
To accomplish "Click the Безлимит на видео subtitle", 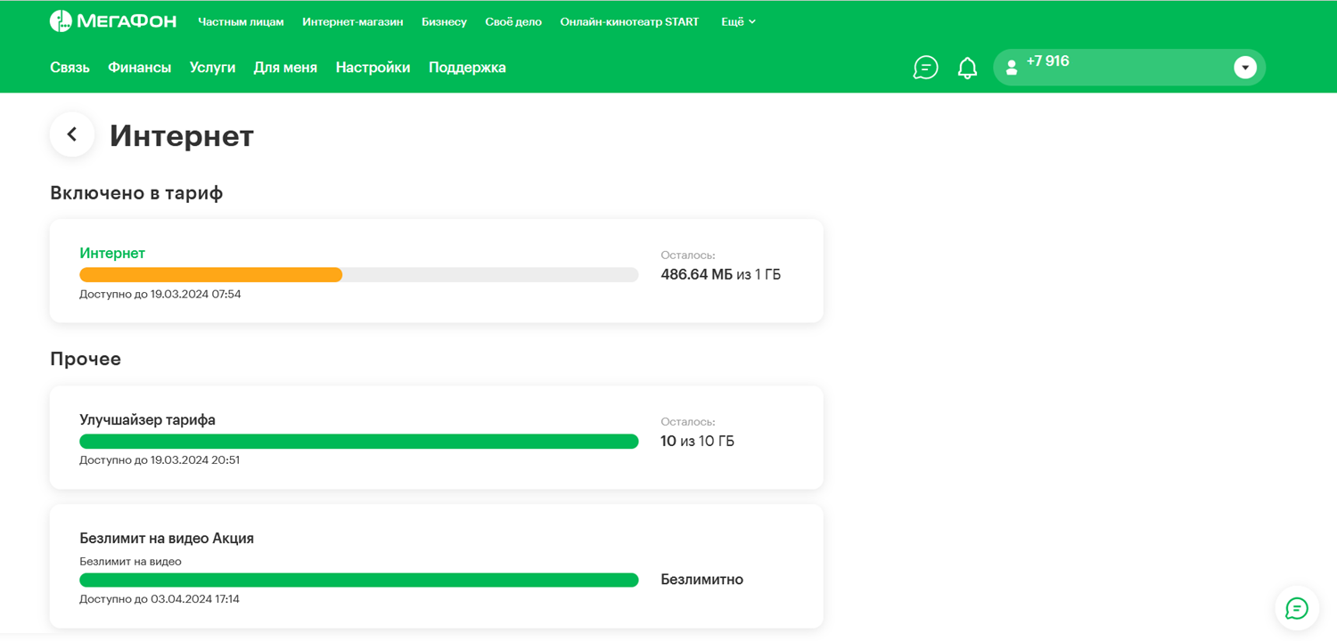I will tap(130, 562).
